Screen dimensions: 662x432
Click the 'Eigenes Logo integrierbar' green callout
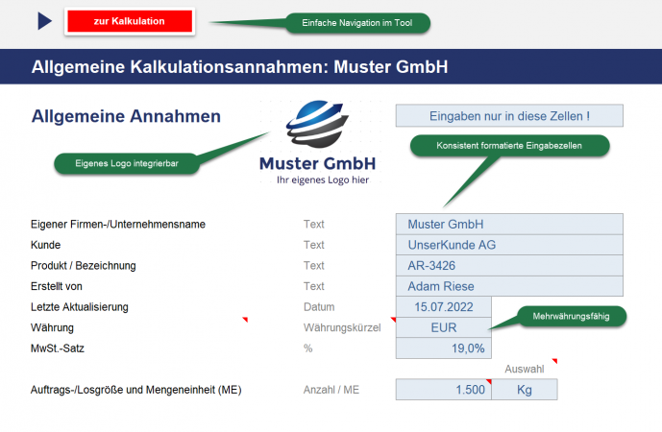(x=127, y=164)
